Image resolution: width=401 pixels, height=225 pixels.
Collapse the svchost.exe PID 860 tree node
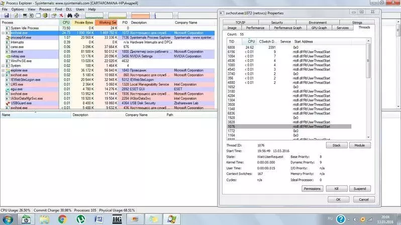(3, 75)
